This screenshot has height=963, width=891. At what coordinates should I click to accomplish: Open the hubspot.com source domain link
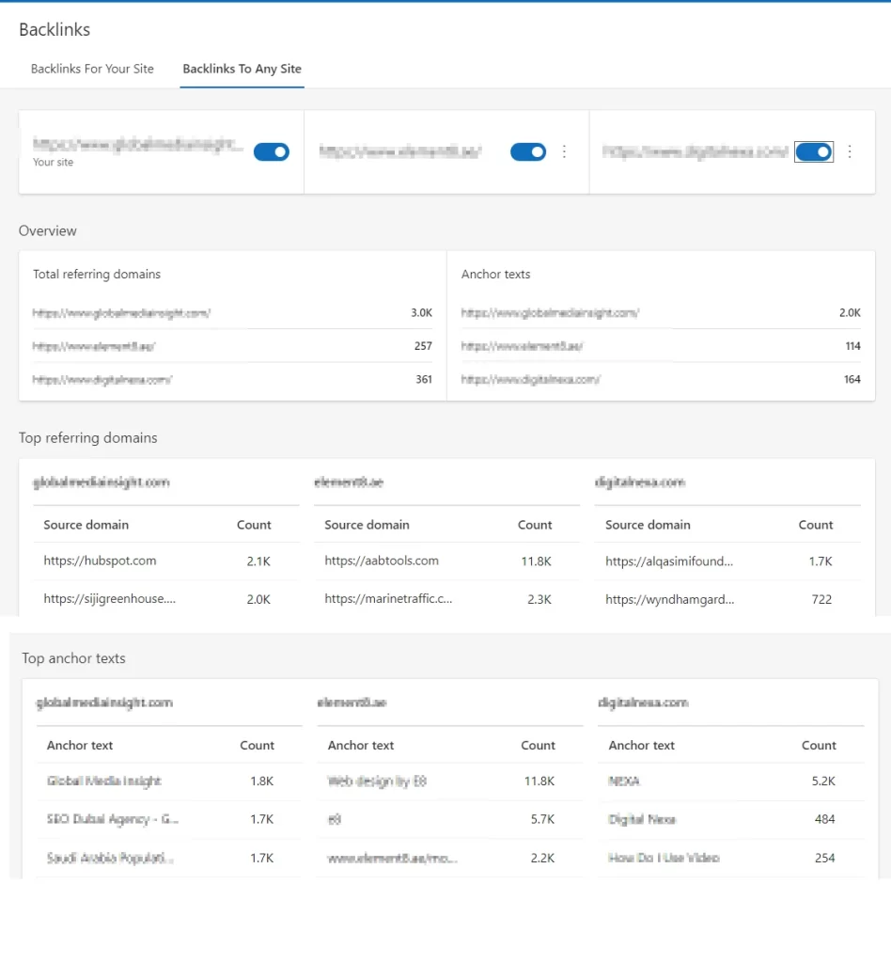(x=100, y=560)
